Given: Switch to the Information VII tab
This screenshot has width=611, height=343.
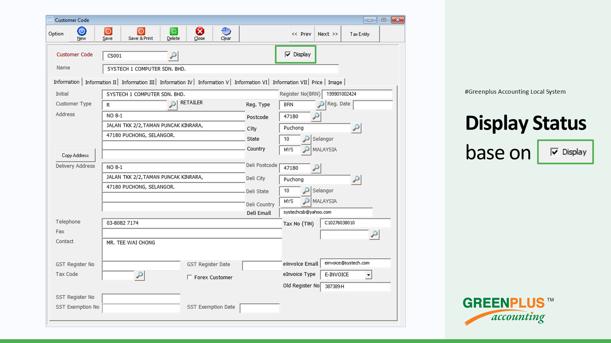Looking at the screenshot, I should [x=290, y=82].
